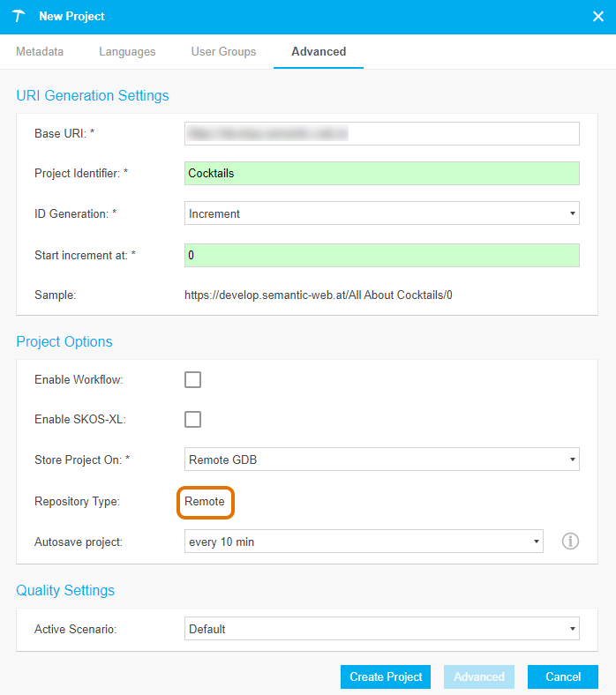The image size is (616, 695).
Task: Click into the Base URI field
Action: click(x=382, y=133)
